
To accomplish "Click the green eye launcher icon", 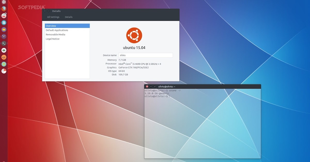I will point(4,50).
